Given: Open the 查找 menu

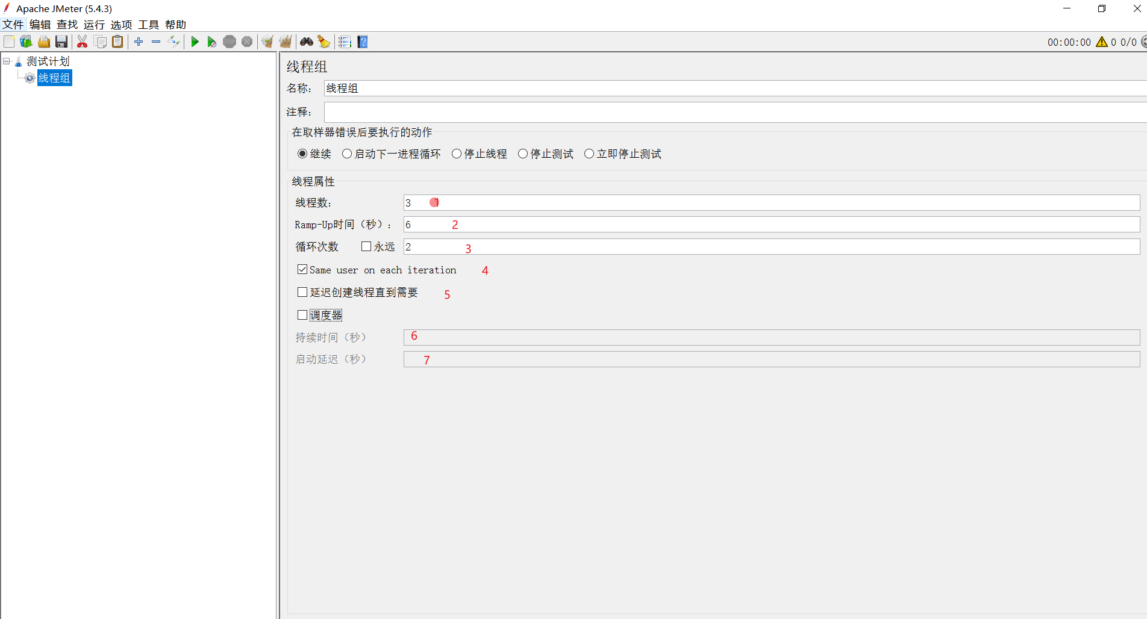Looking at the screenshot, I should (x=67, y=25).
